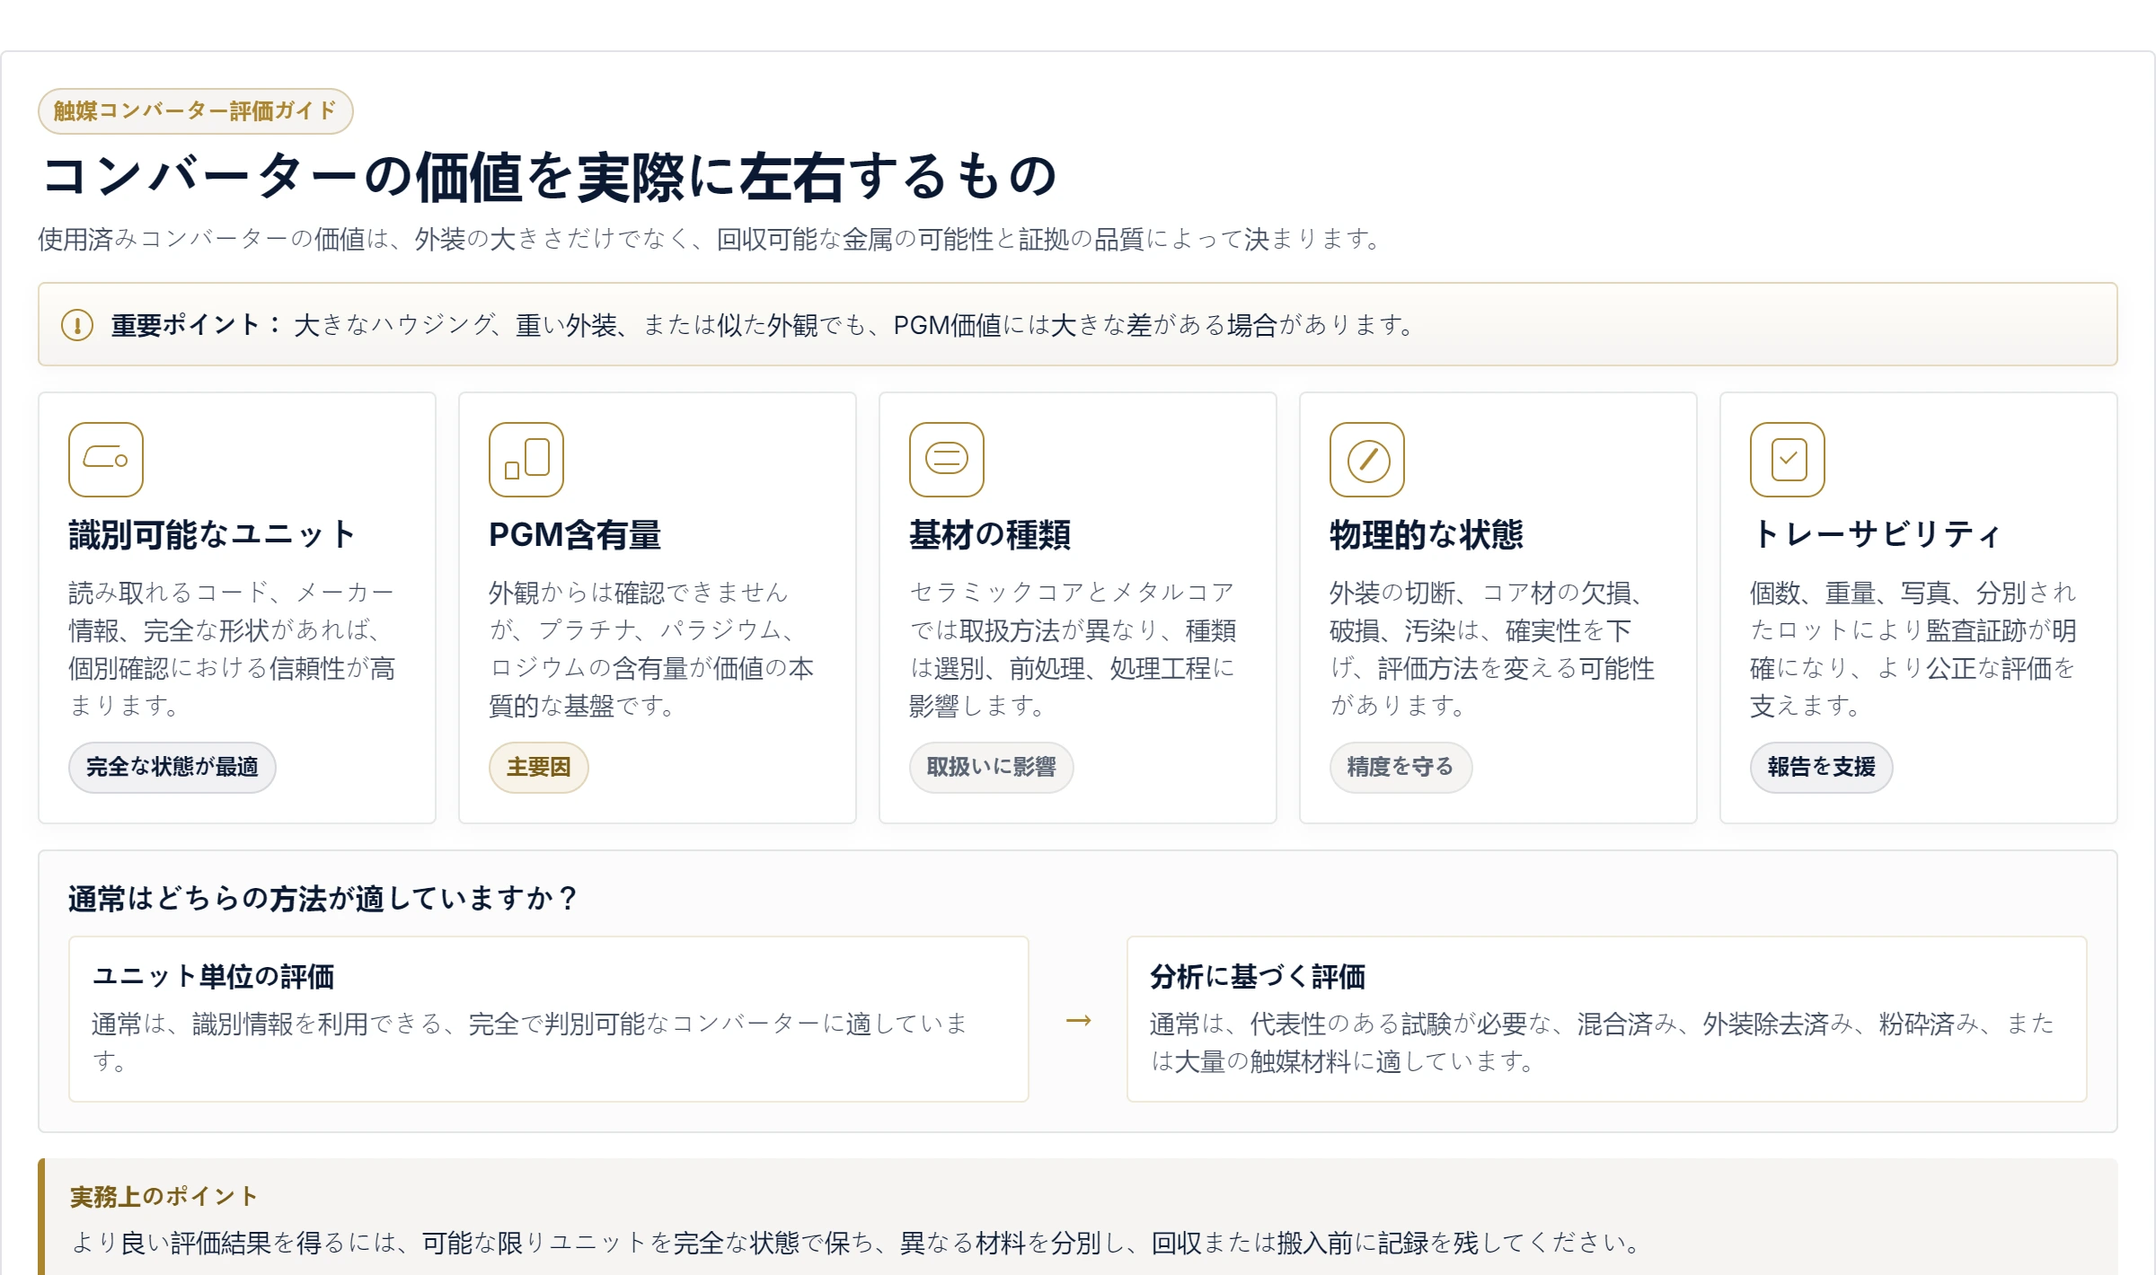Click the description starting 個数、重量、写真
2156x1275 pixels.
(x=1913, y=649)
